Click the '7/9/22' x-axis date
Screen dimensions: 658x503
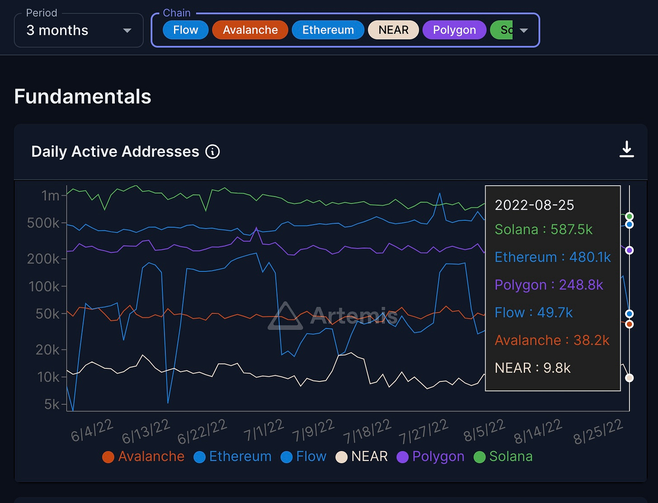(x=313, y=431)
